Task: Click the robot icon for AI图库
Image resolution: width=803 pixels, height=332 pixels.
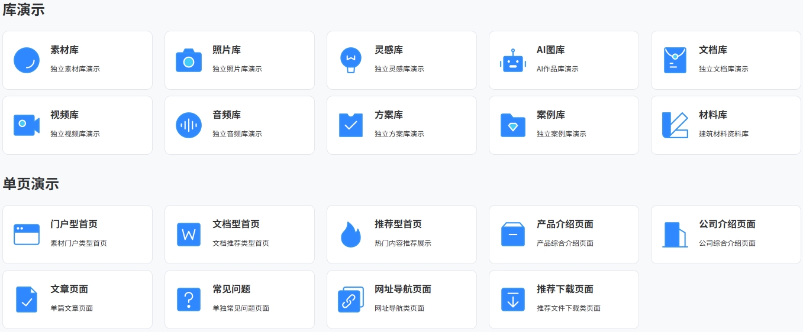Action: [x=513, y=60]
